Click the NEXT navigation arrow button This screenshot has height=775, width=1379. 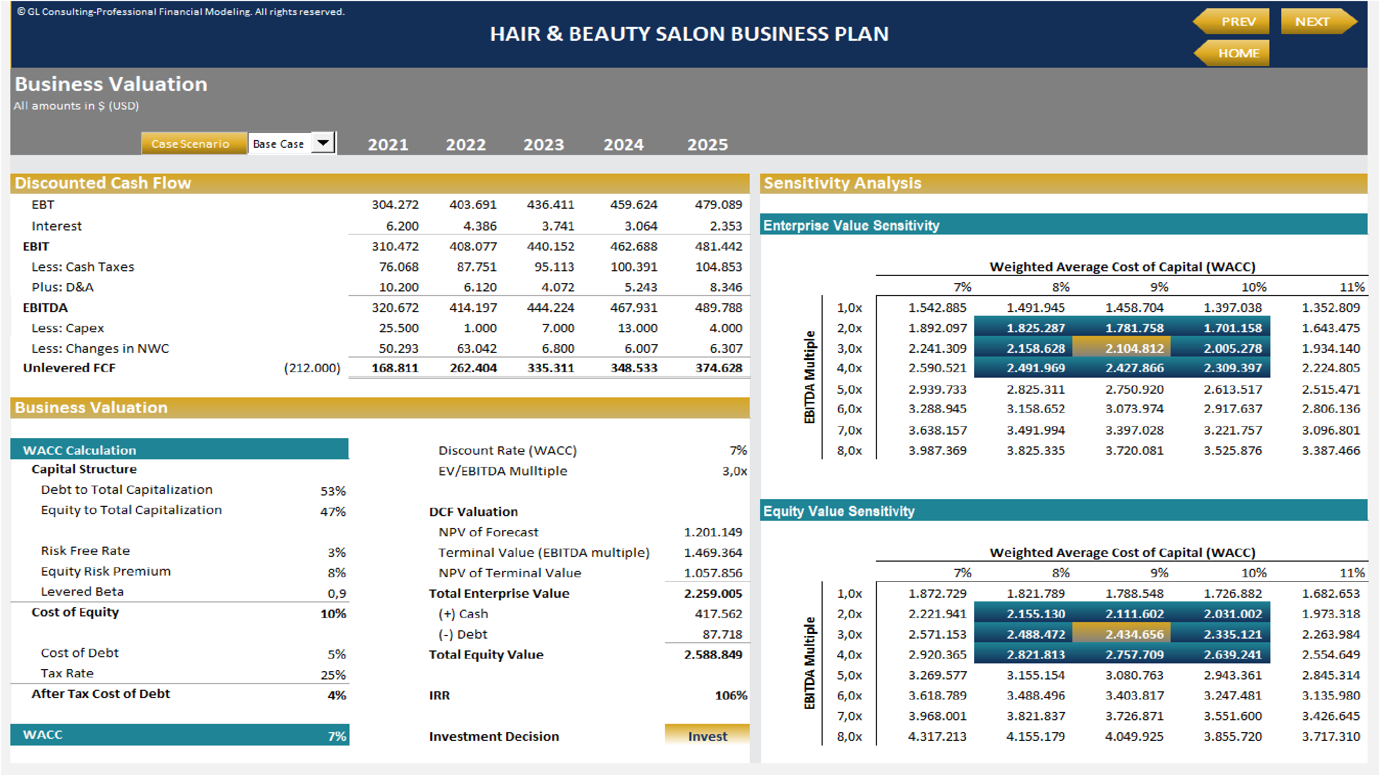point(1319,21)
